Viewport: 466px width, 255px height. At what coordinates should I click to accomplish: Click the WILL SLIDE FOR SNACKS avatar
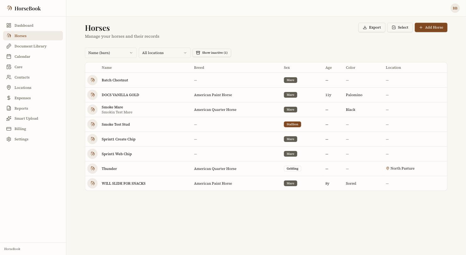pos(92,183)
